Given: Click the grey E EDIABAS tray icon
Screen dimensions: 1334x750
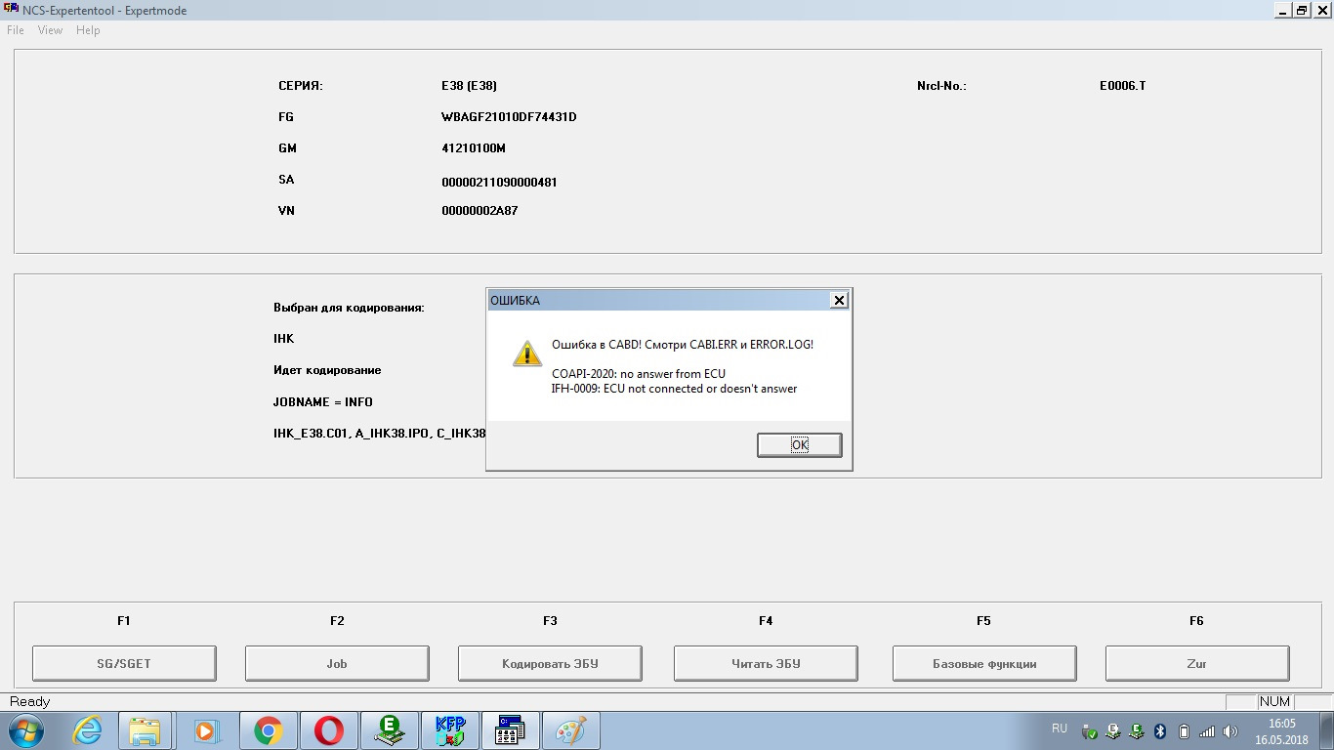Looking at the screenshot, I should 1113,731.
